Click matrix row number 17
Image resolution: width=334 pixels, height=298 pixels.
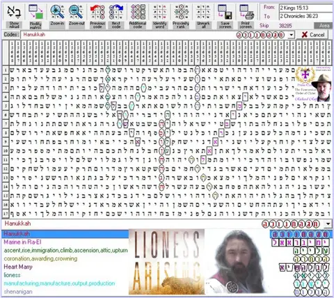(6, 214)
